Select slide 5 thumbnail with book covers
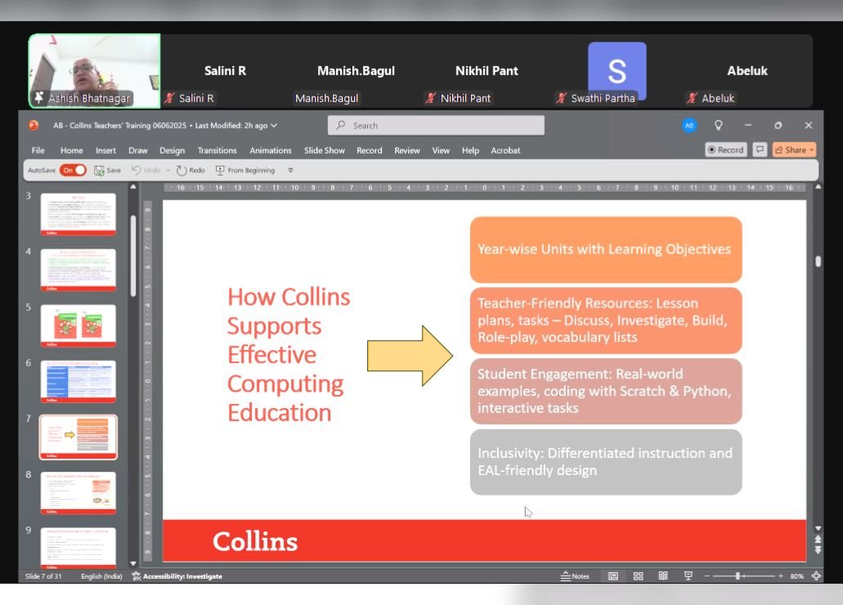 pos(78,325)
